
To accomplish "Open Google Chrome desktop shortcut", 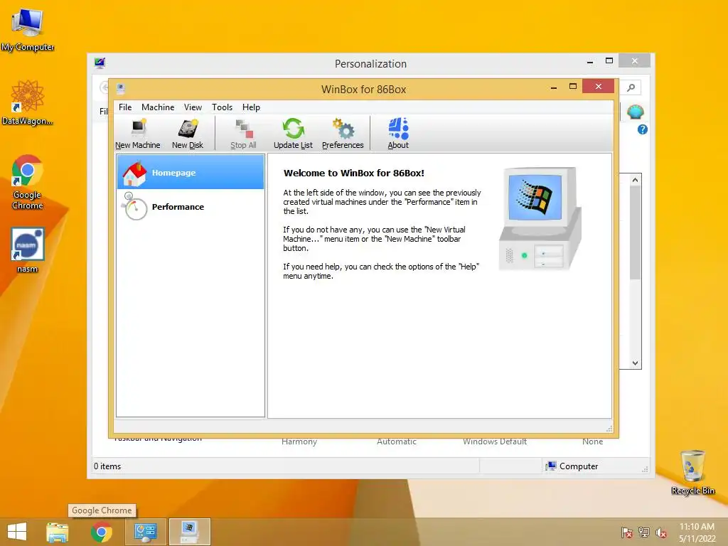I will tap(28, 182).
